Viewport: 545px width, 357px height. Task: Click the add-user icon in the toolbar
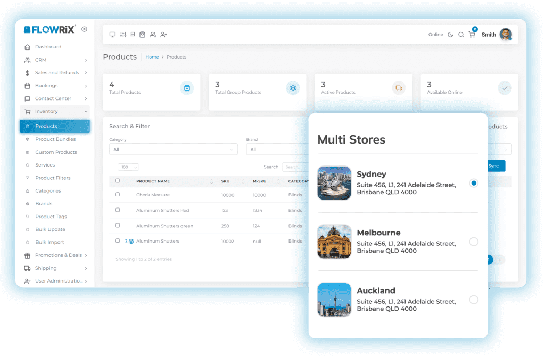163,34
